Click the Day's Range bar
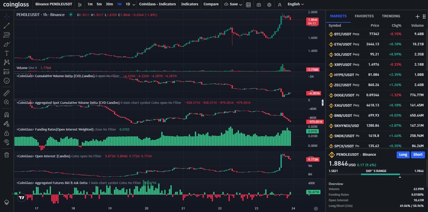 coord(377,175)
